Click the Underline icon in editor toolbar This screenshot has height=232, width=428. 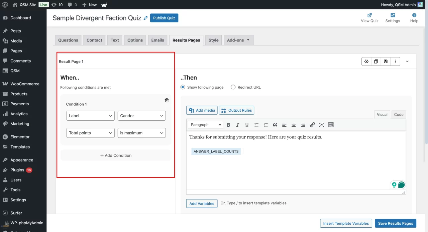(247, 125)
